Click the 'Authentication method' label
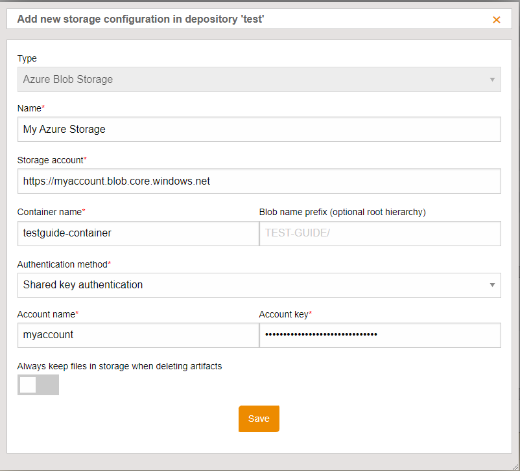This screenshot has width=520, height=471. click(62, 264)
